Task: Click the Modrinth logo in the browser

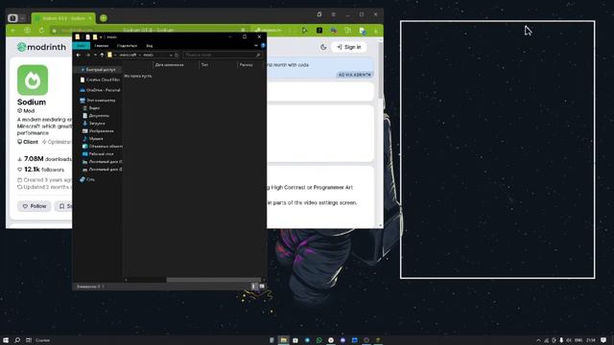Action: click(x=41, y=47)
